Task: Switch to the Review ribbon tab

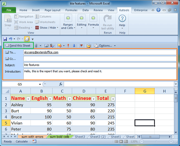Action: [x=98, y=10]
